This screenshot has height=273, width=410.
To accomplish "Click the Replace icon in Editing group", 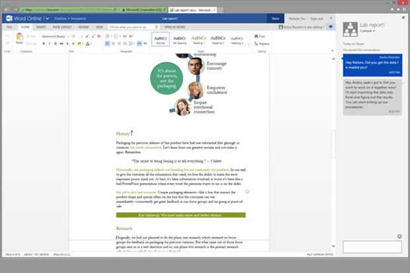I will coord(257,44).
